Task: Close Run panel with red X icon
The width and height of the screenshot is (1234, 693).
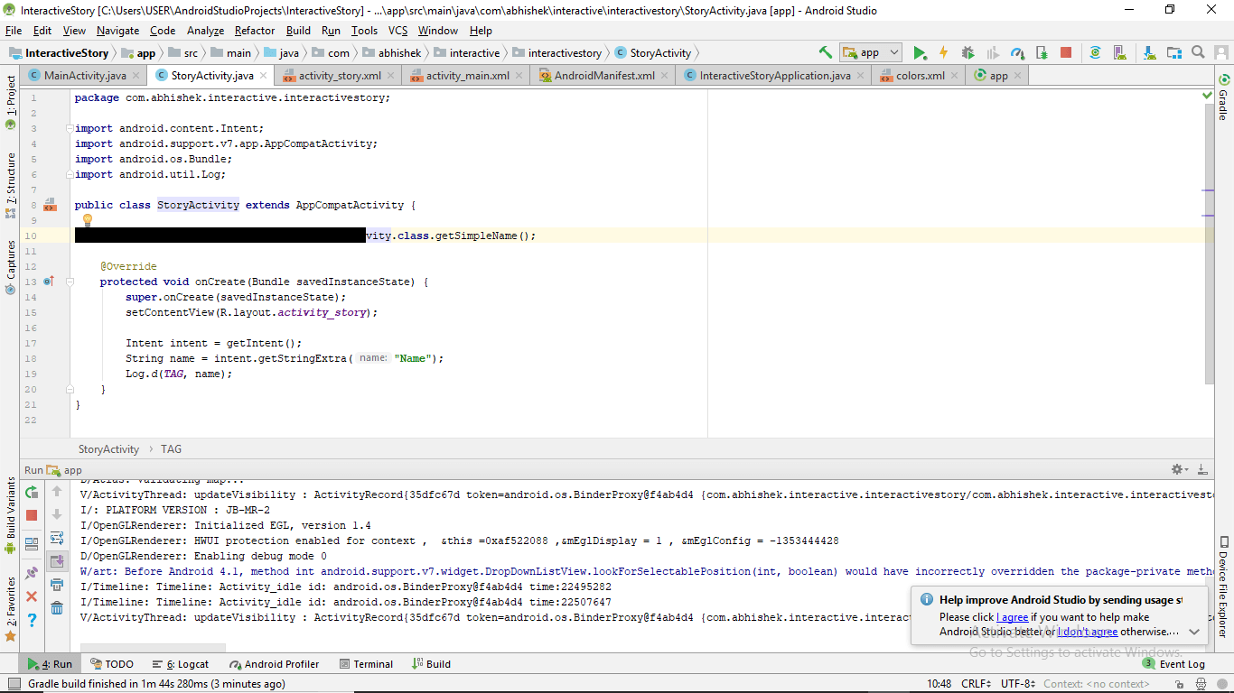Action: pos(32,596)
